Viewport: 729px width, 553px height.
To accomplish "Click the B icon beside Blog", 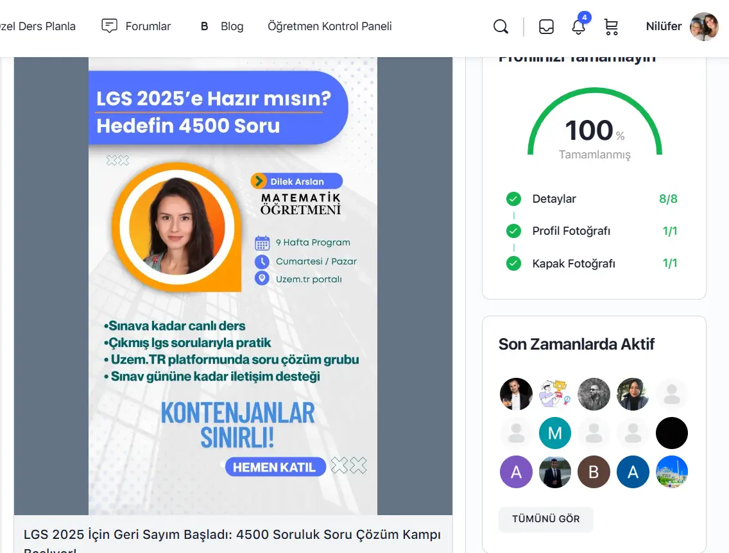I will point(204,26).
